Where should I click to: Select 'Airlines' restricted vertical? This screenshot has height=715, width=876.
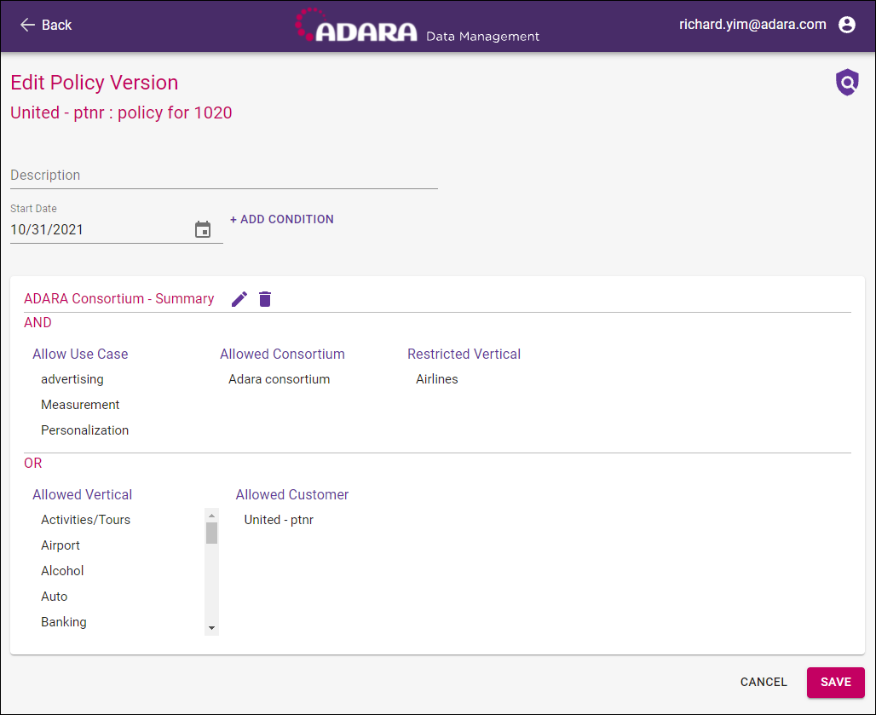pos(436,379)
